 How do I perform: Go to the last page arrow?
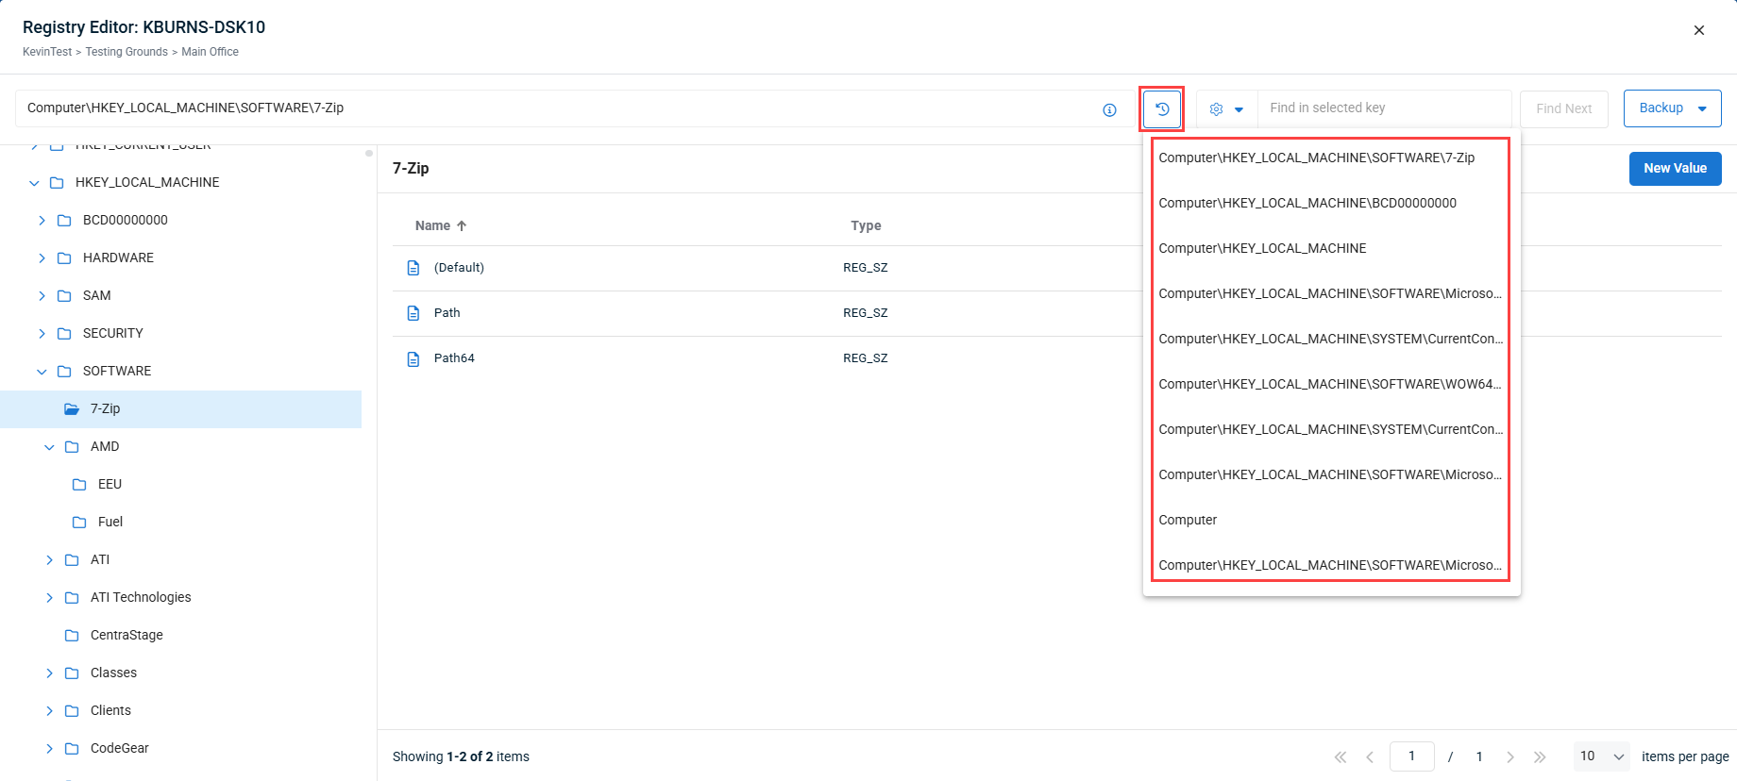tap(1540, 756)
